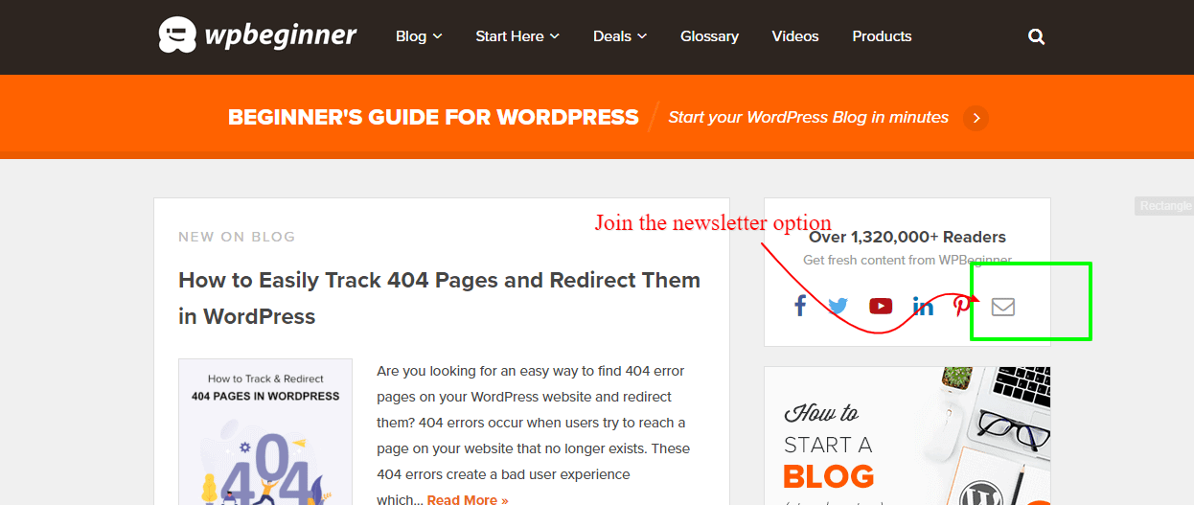The image size is (1194, 505).
Task: Click Beginner's Guide for WordPress heading
Action: [433, 118]
